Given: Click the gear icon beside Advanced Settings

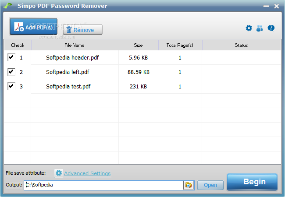Looking at the screenshot, I should pyautogui.click(x=58, y=173).
